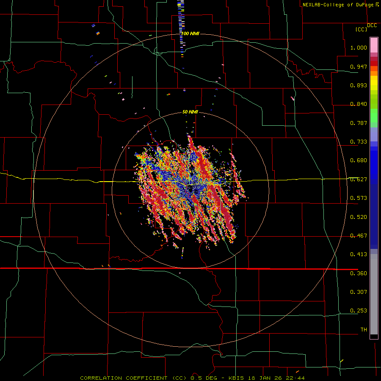Click the gray band of the color bar
The height and width of the screenshot is (381, 381).
click(x=374, y=294)
